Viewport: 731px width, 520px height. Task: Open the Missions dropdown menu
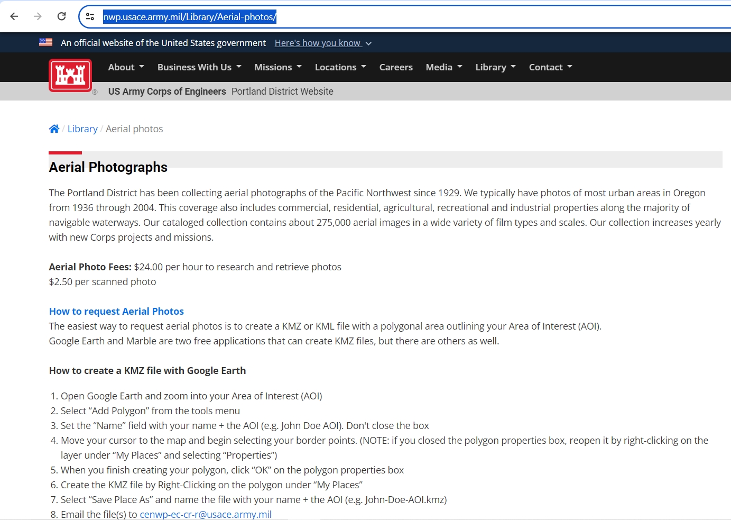click(x=277, y=67)
